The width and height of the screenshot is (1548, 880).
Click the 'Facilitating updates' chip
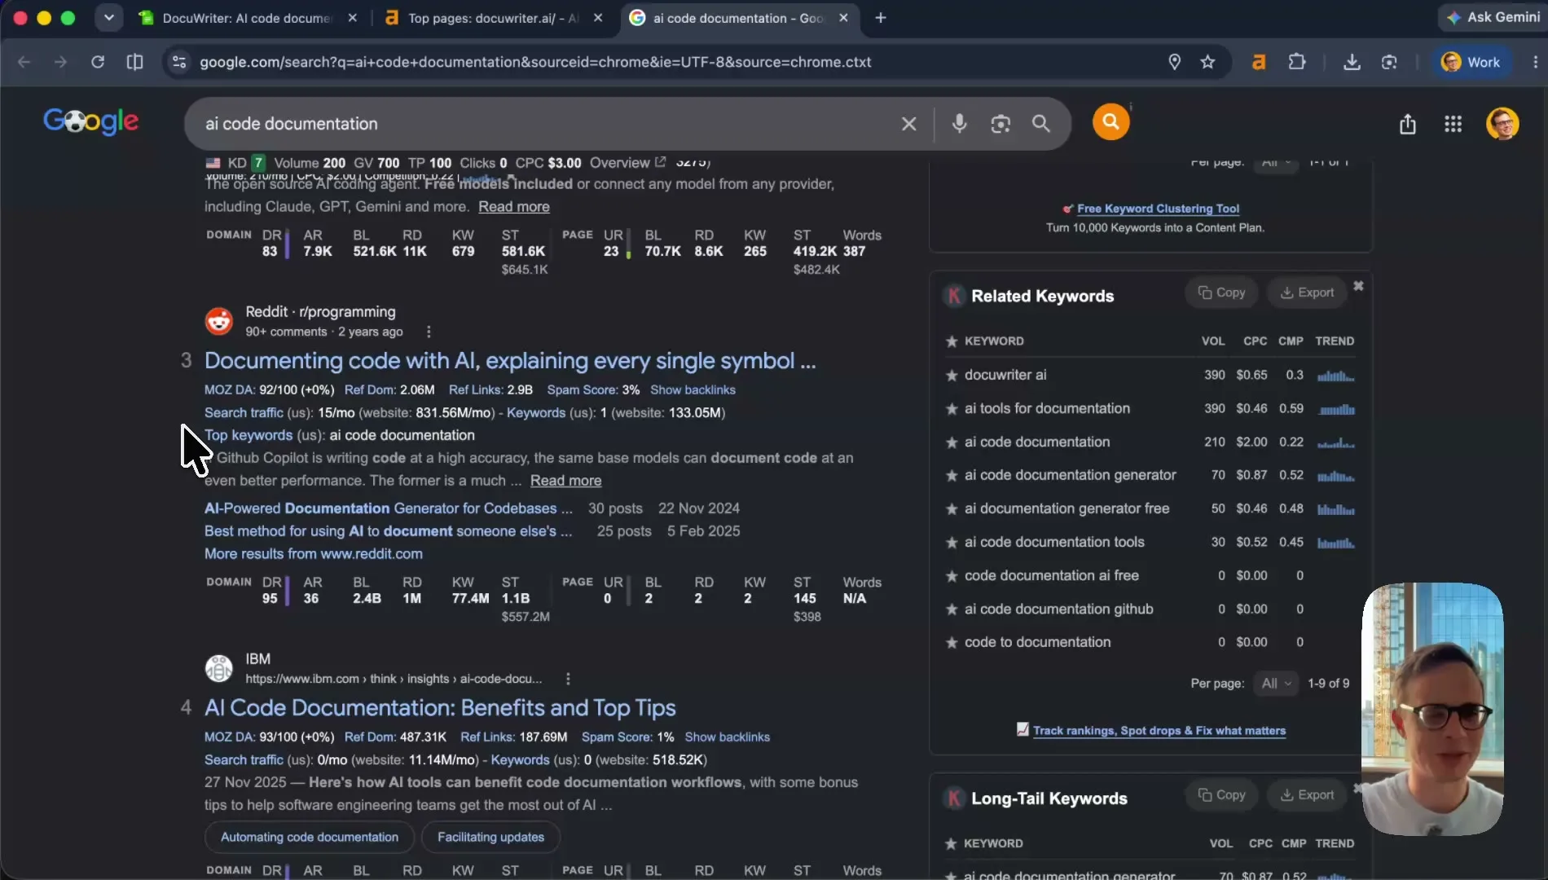pos(490,837)
